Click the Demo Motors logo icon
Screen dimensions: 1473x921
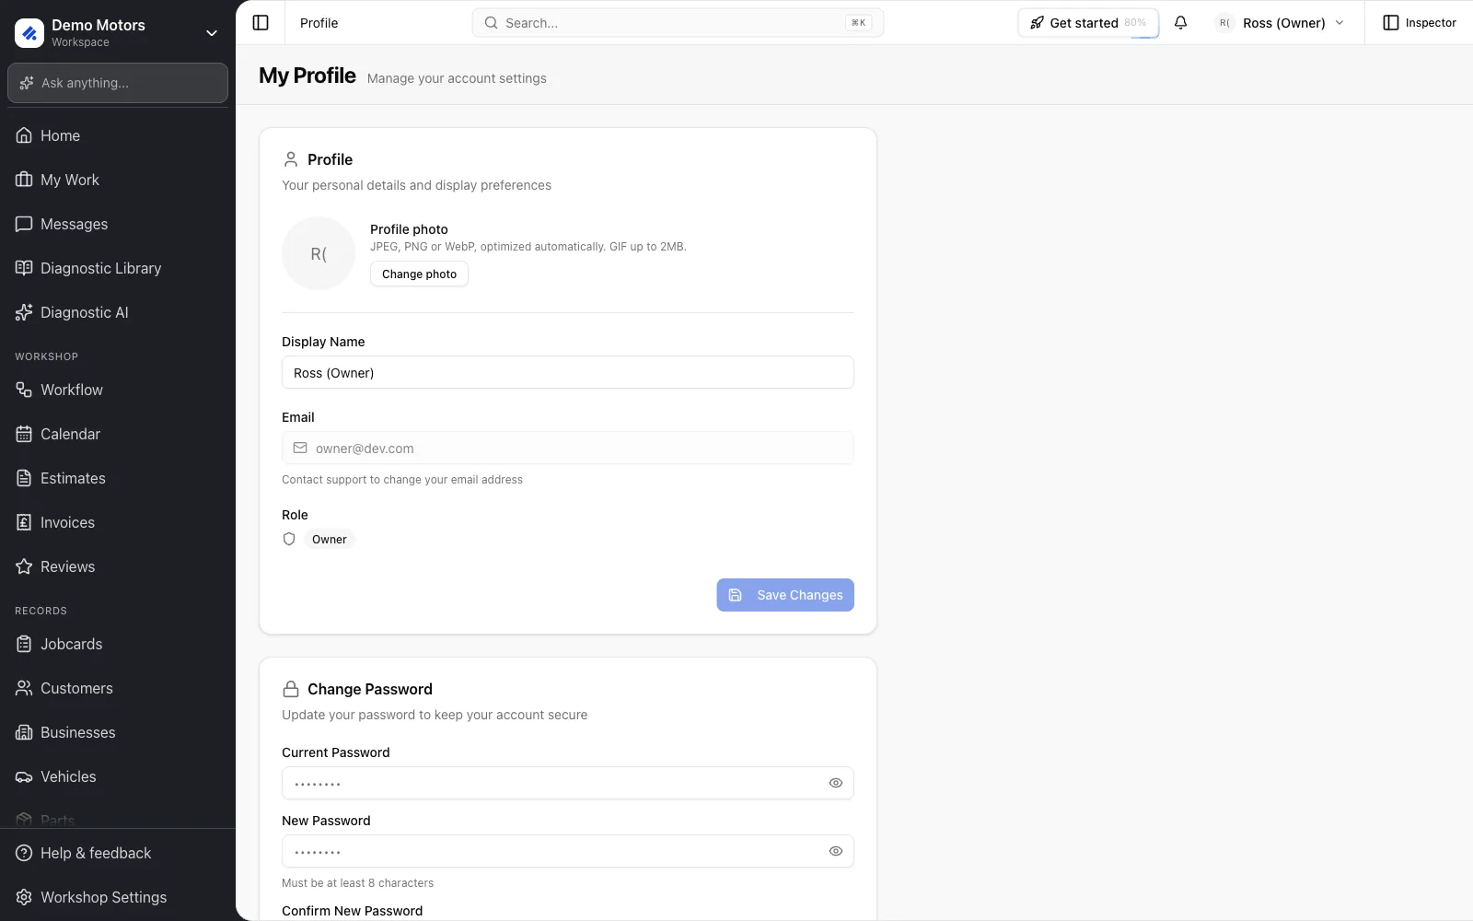coord(29,33)
